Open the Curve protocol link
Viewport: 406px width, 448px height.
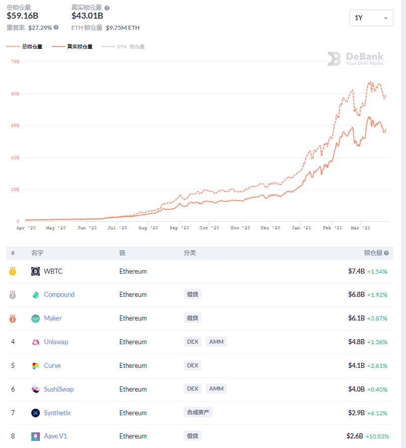point(52,366)
